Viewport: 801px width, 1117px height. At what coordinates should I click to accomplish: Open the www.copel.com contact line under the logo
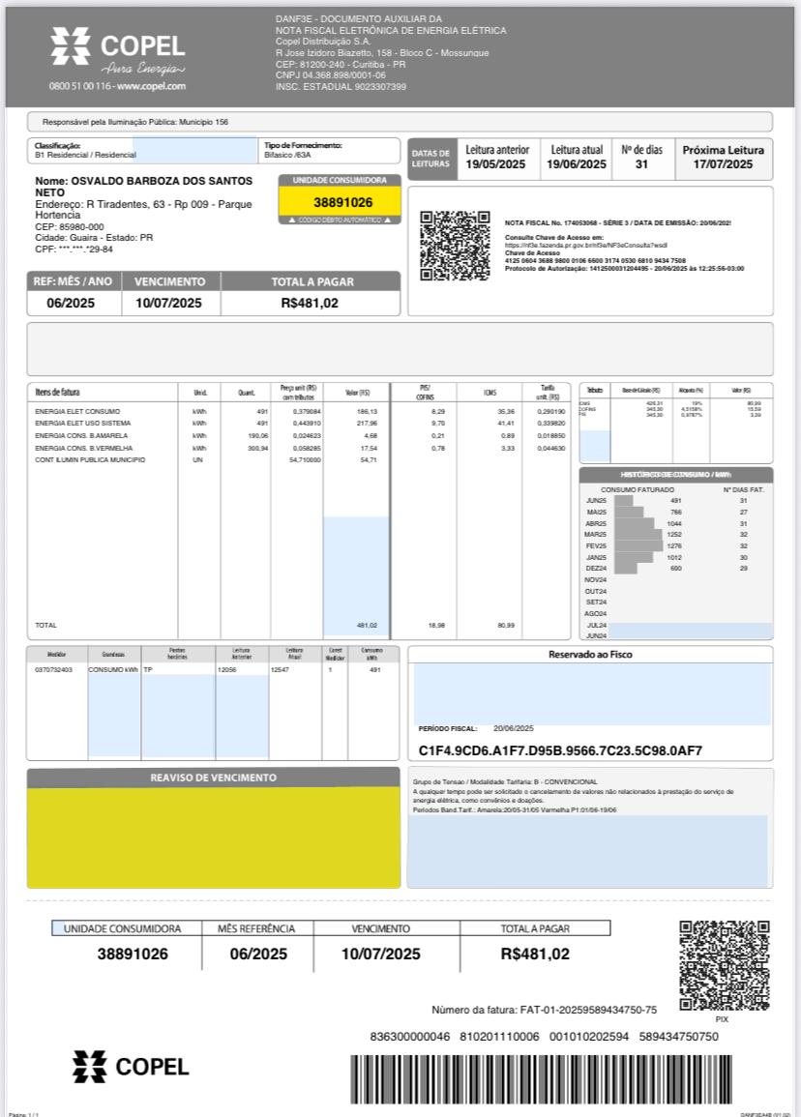click(117, 86)
